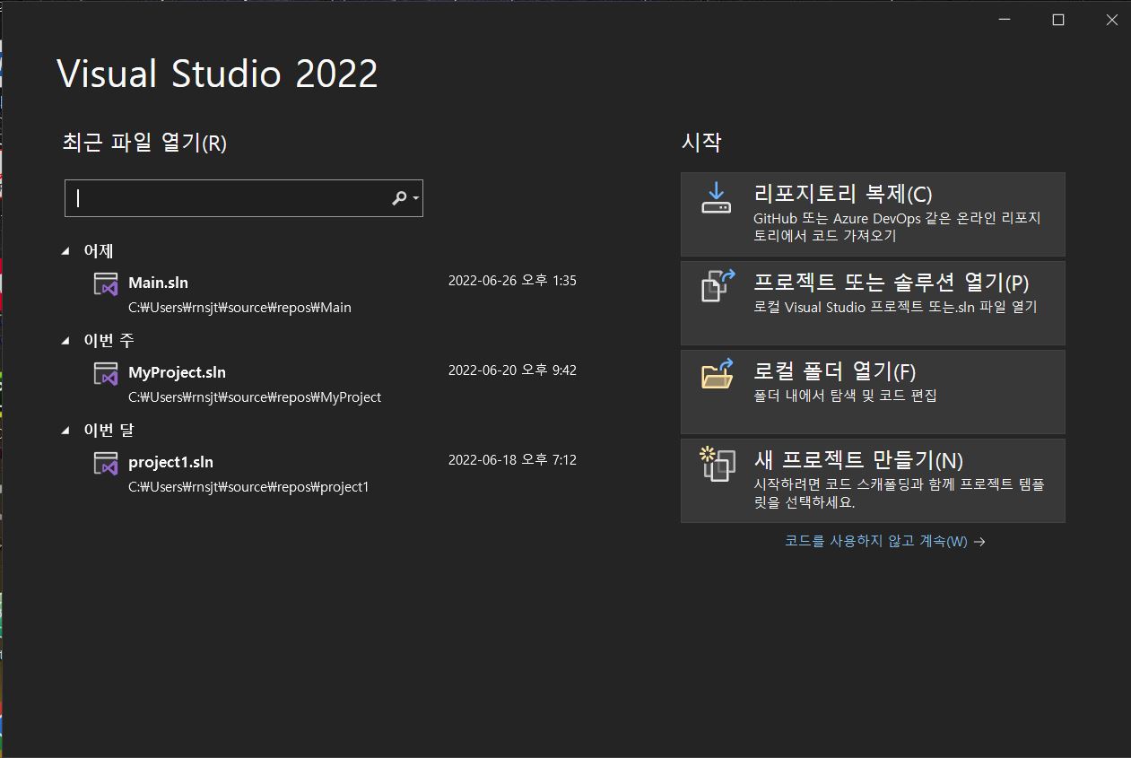Click the MyProject.sln solution file icon
This screenshot has height=758, width=1131.
coord(106,373)
